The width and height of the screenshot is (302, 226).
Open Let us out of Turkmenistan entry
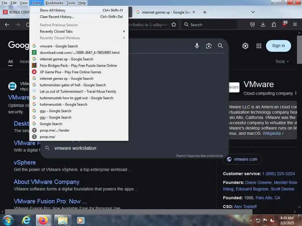(79, 92)
